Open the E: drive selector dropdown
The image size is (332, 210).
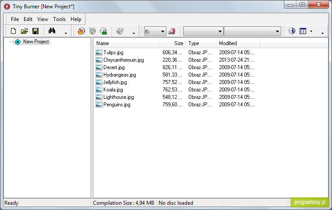pos(155,31)
